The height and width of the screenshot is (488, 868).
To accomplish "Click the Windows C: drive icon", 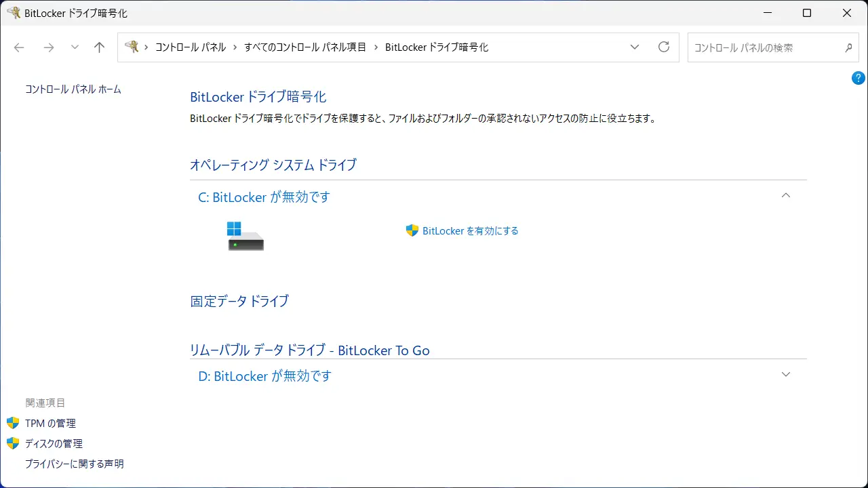I will click(245, 236).
